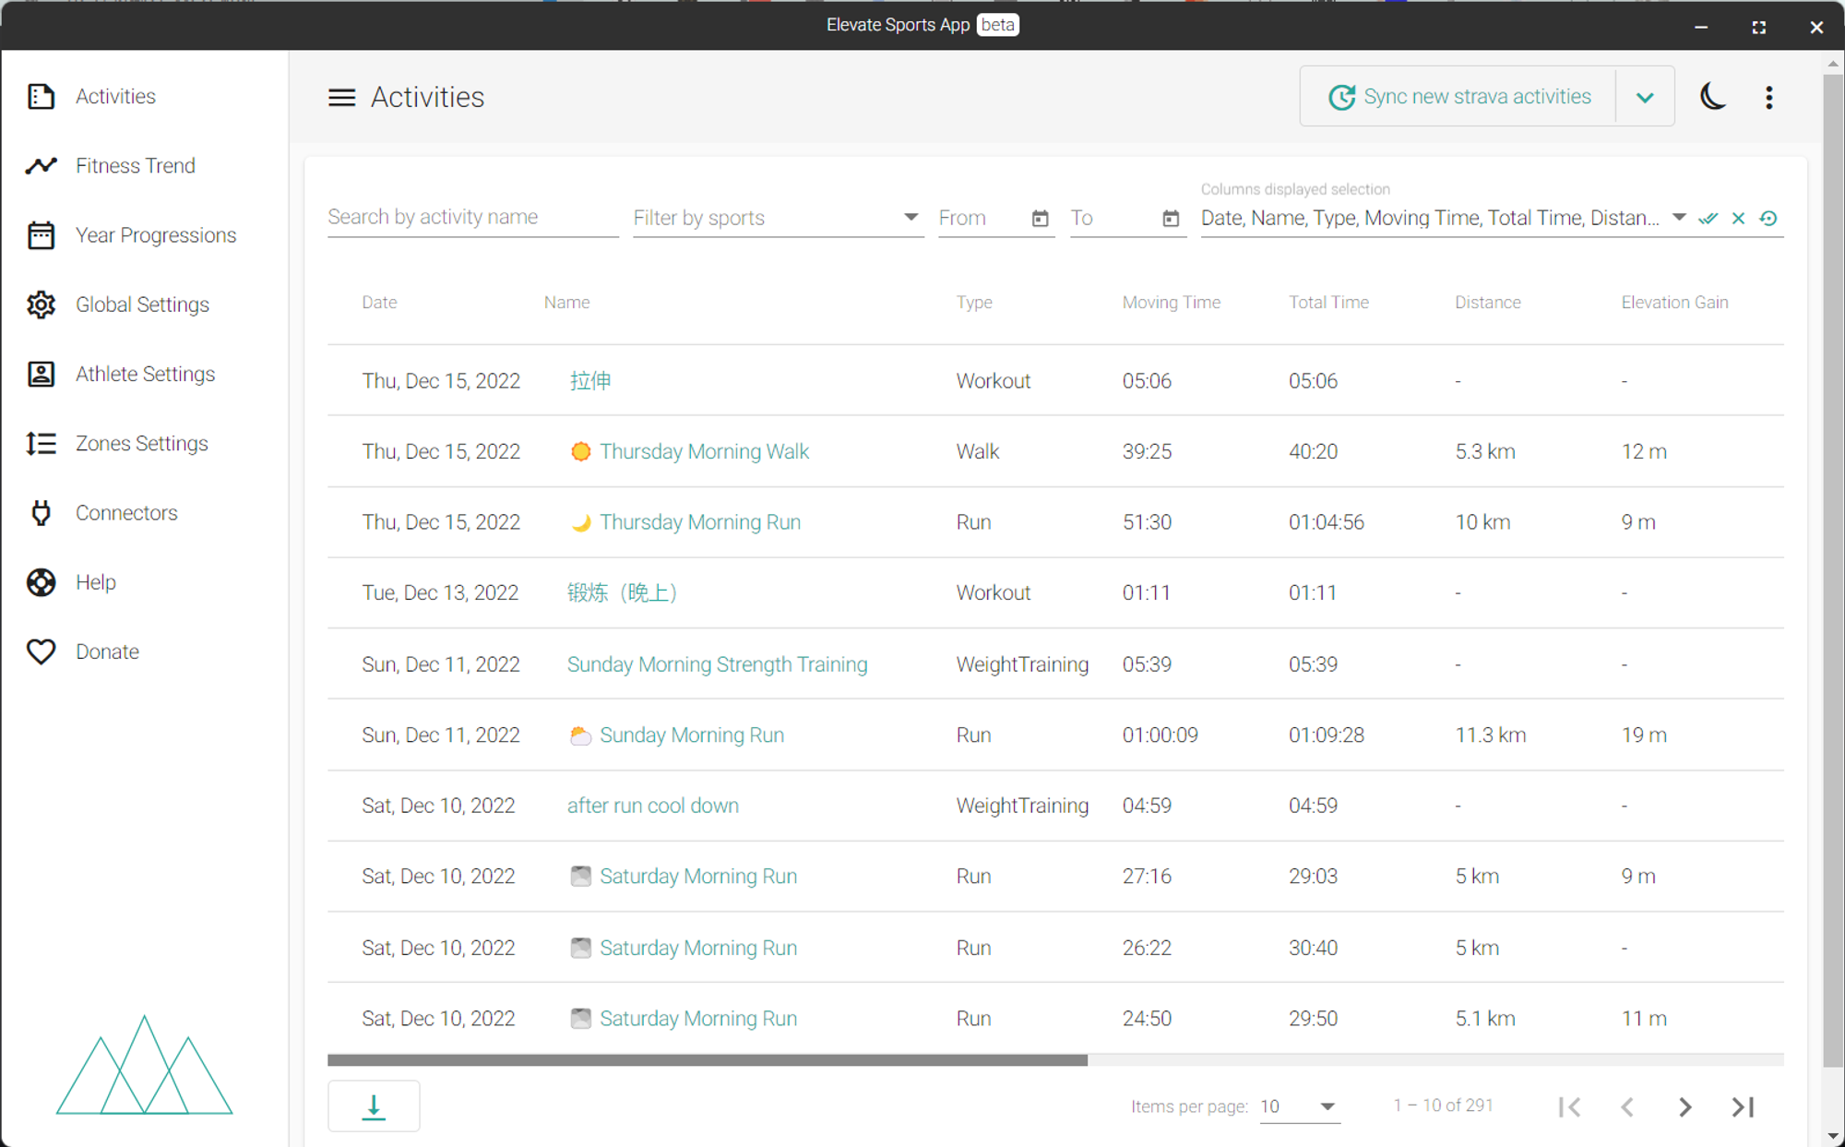Click the Help lifebuoy icon

tap(41, 582)
